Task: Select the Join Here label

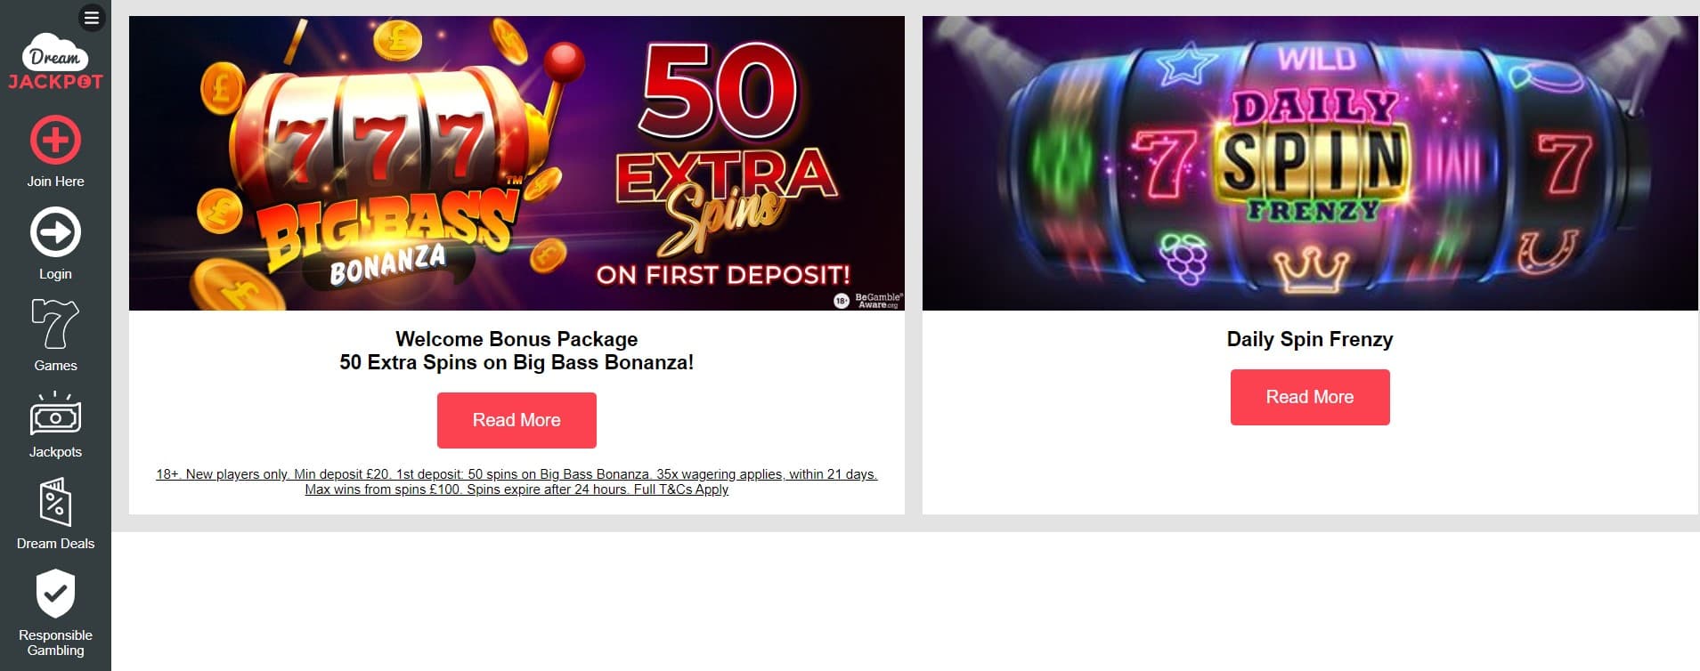Action: 55,182
